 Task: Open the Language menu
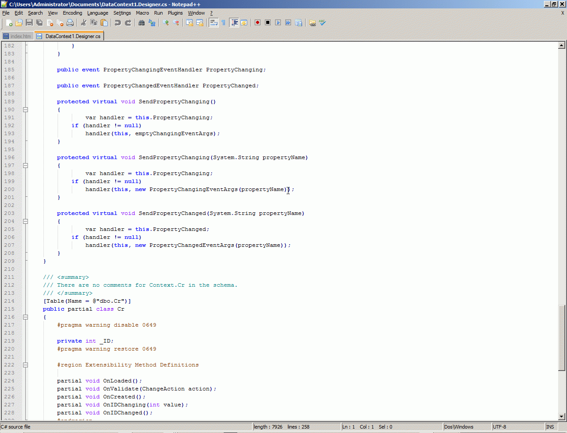pos(97,13)
